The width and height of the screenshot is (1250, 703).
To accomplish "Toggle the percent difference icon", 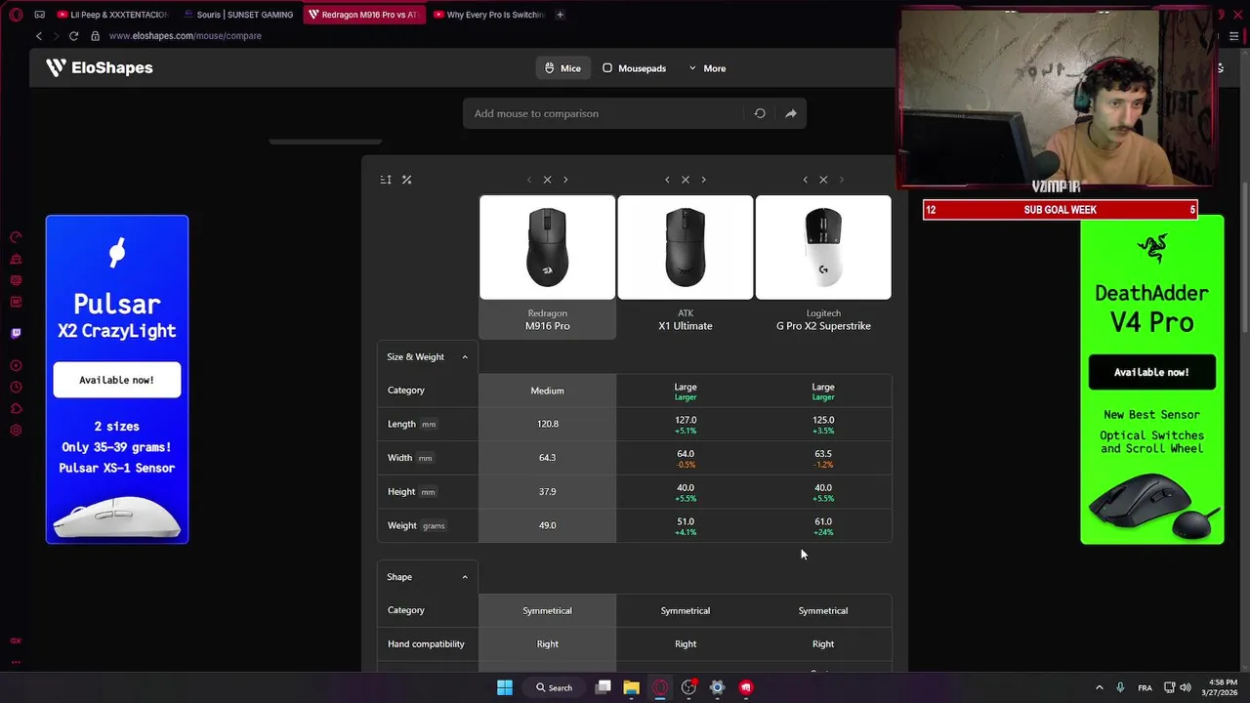I will 406,180.
